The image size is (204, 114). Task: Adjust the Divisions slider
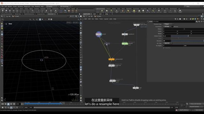pos(187,41)
